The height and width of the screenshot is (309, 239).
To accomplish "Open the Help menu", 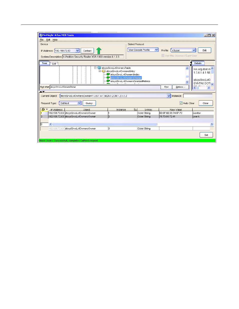I will 55,40.
